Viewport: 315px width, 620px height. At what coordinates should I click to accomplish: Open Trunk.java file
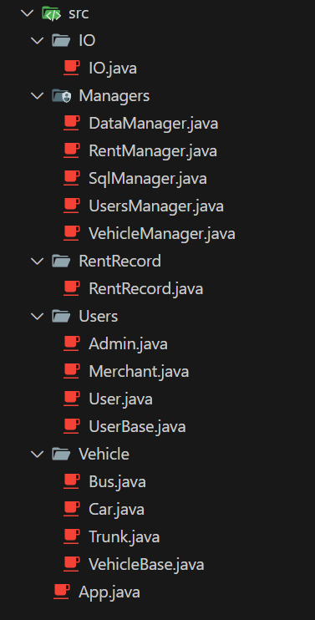pos(124,537)
